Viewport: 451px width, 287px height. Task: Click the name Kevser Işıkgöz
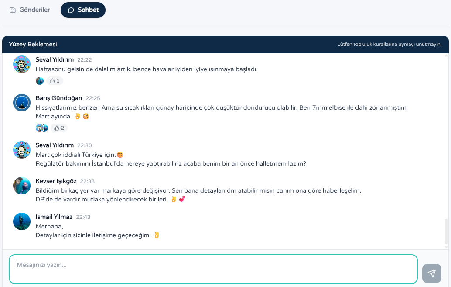coord(56,181)
